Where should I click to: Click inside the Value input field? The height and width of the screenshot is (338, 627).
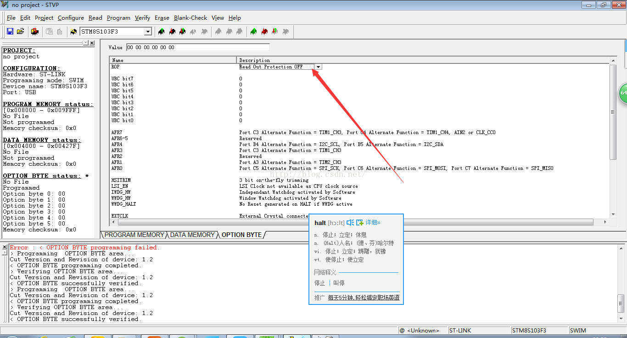coord(197,47)
